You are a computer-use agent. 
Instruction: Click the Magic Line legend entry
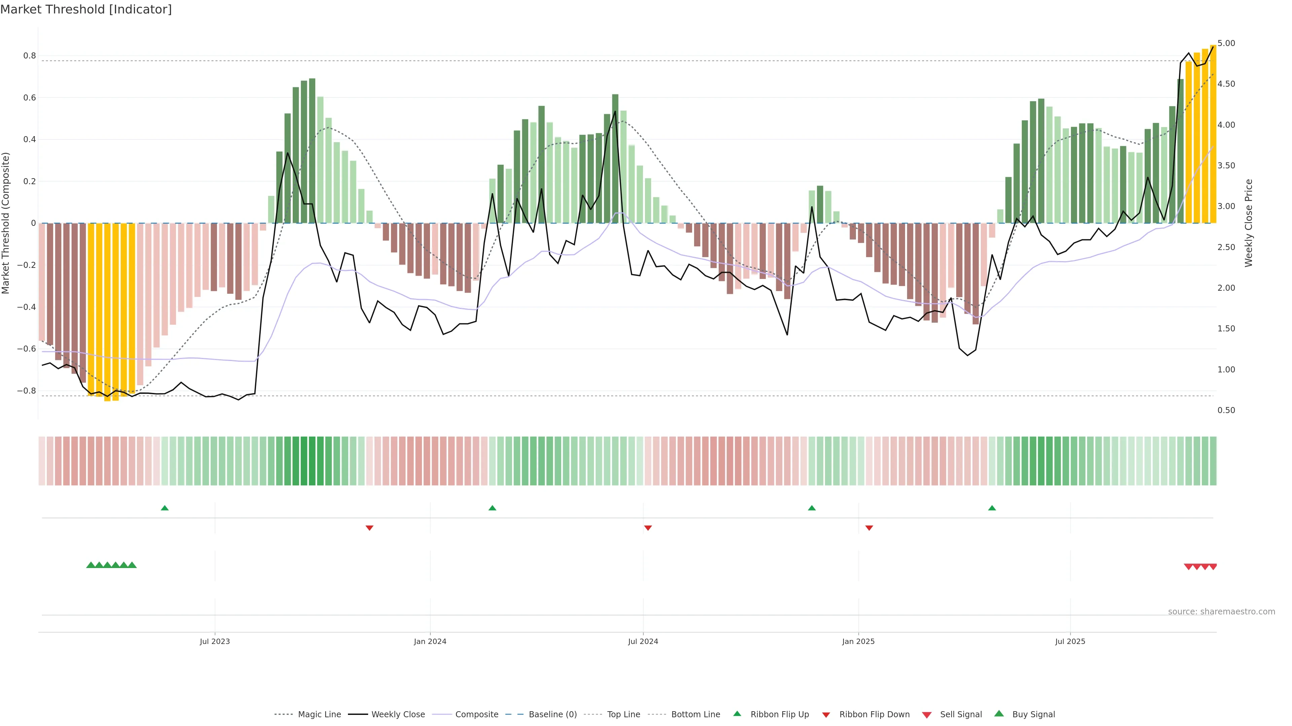click(x=319, y=715)
